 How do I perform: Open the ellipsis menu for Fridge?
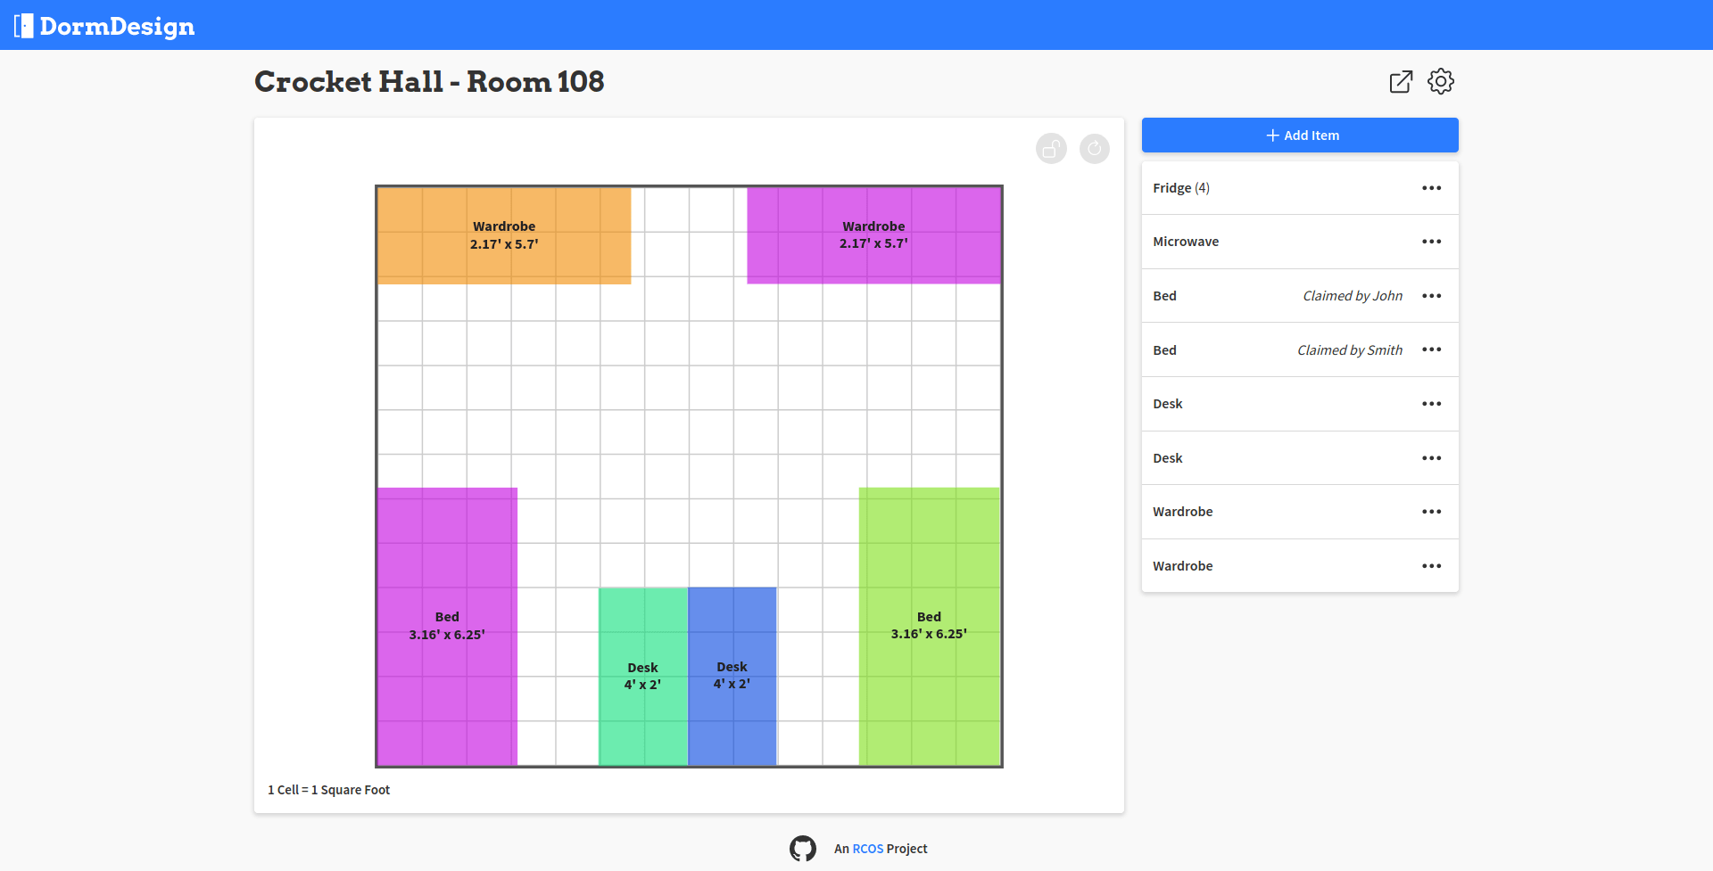coord(1431,187)
